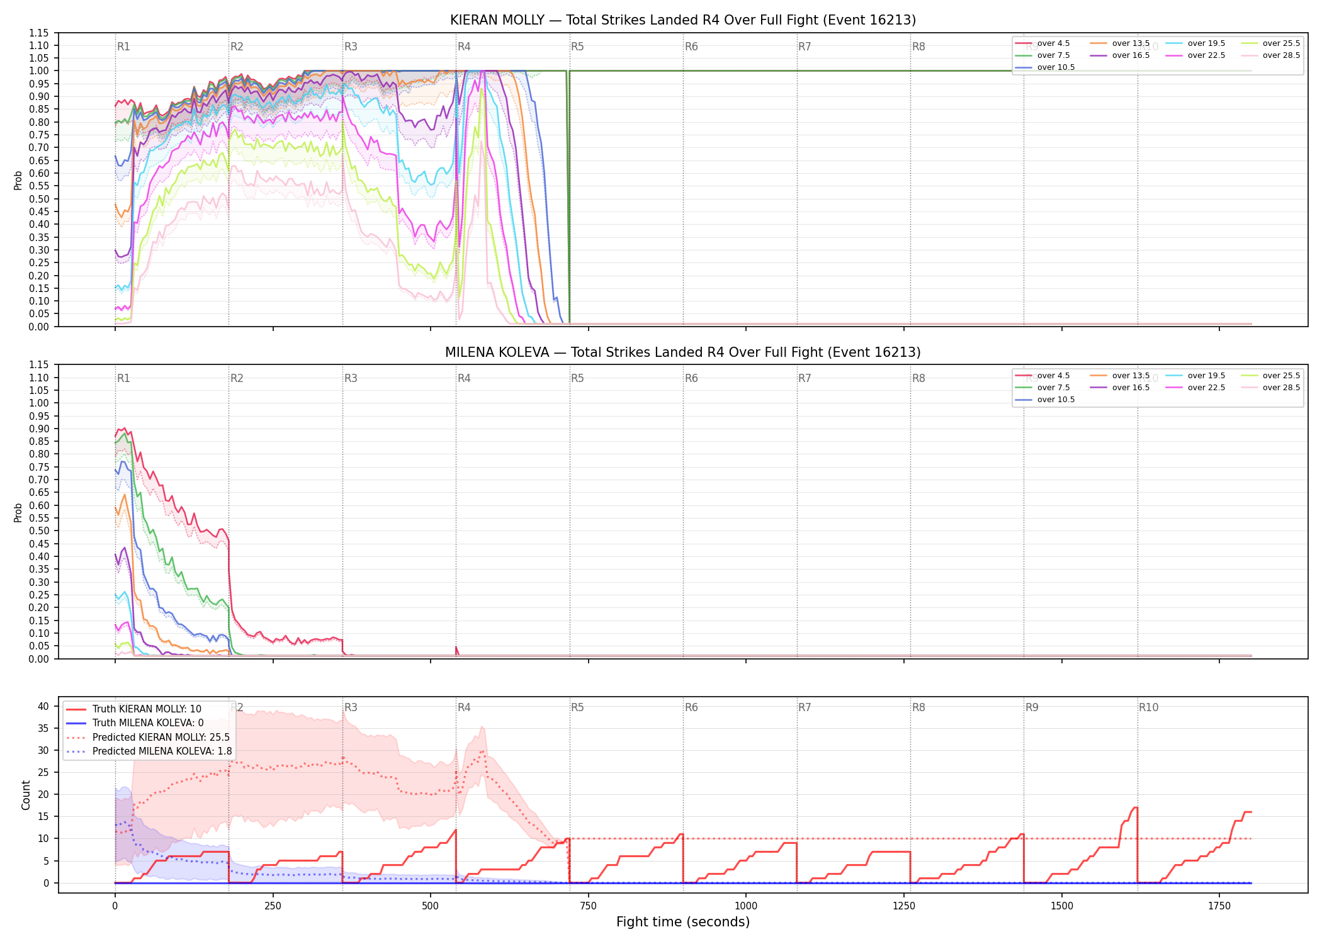Screen dimensions: 1322x944
Task: Pick 'over 19.5' legend entry in Milena Koleva chart
Action: [x=1195, y=376]
